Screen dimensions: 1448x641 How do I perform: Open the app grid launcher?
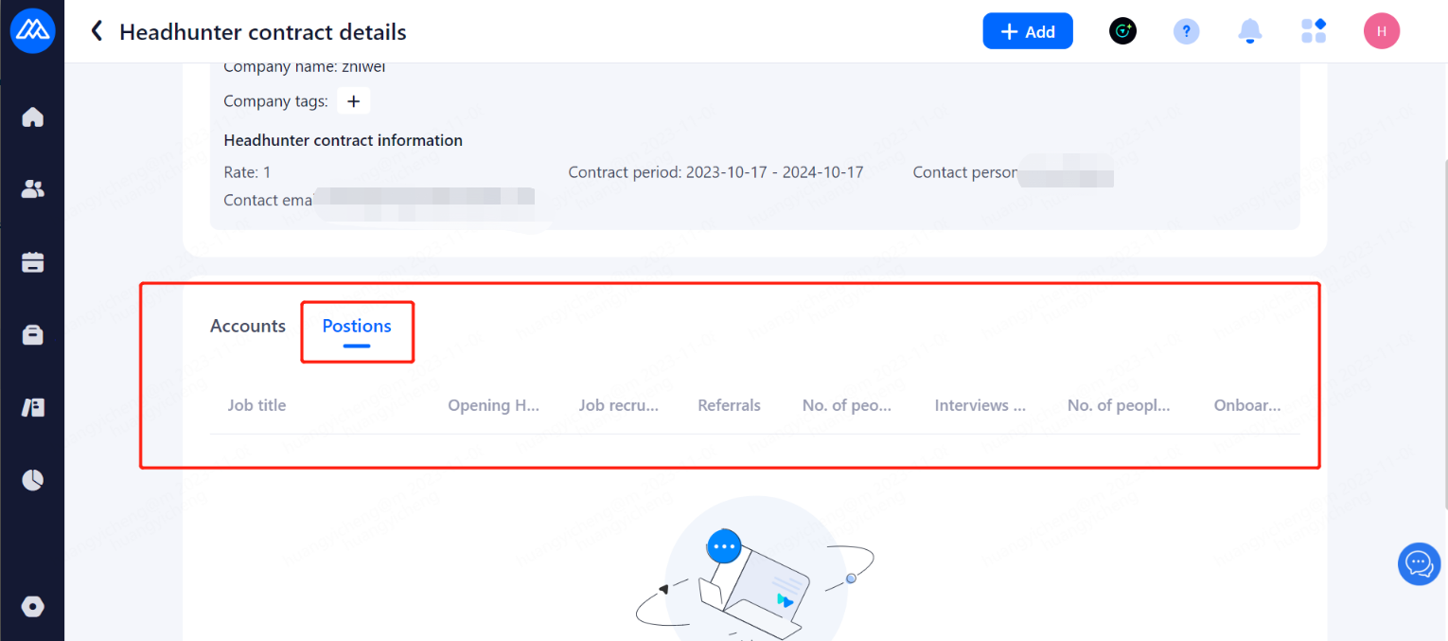click(1314, 31)
